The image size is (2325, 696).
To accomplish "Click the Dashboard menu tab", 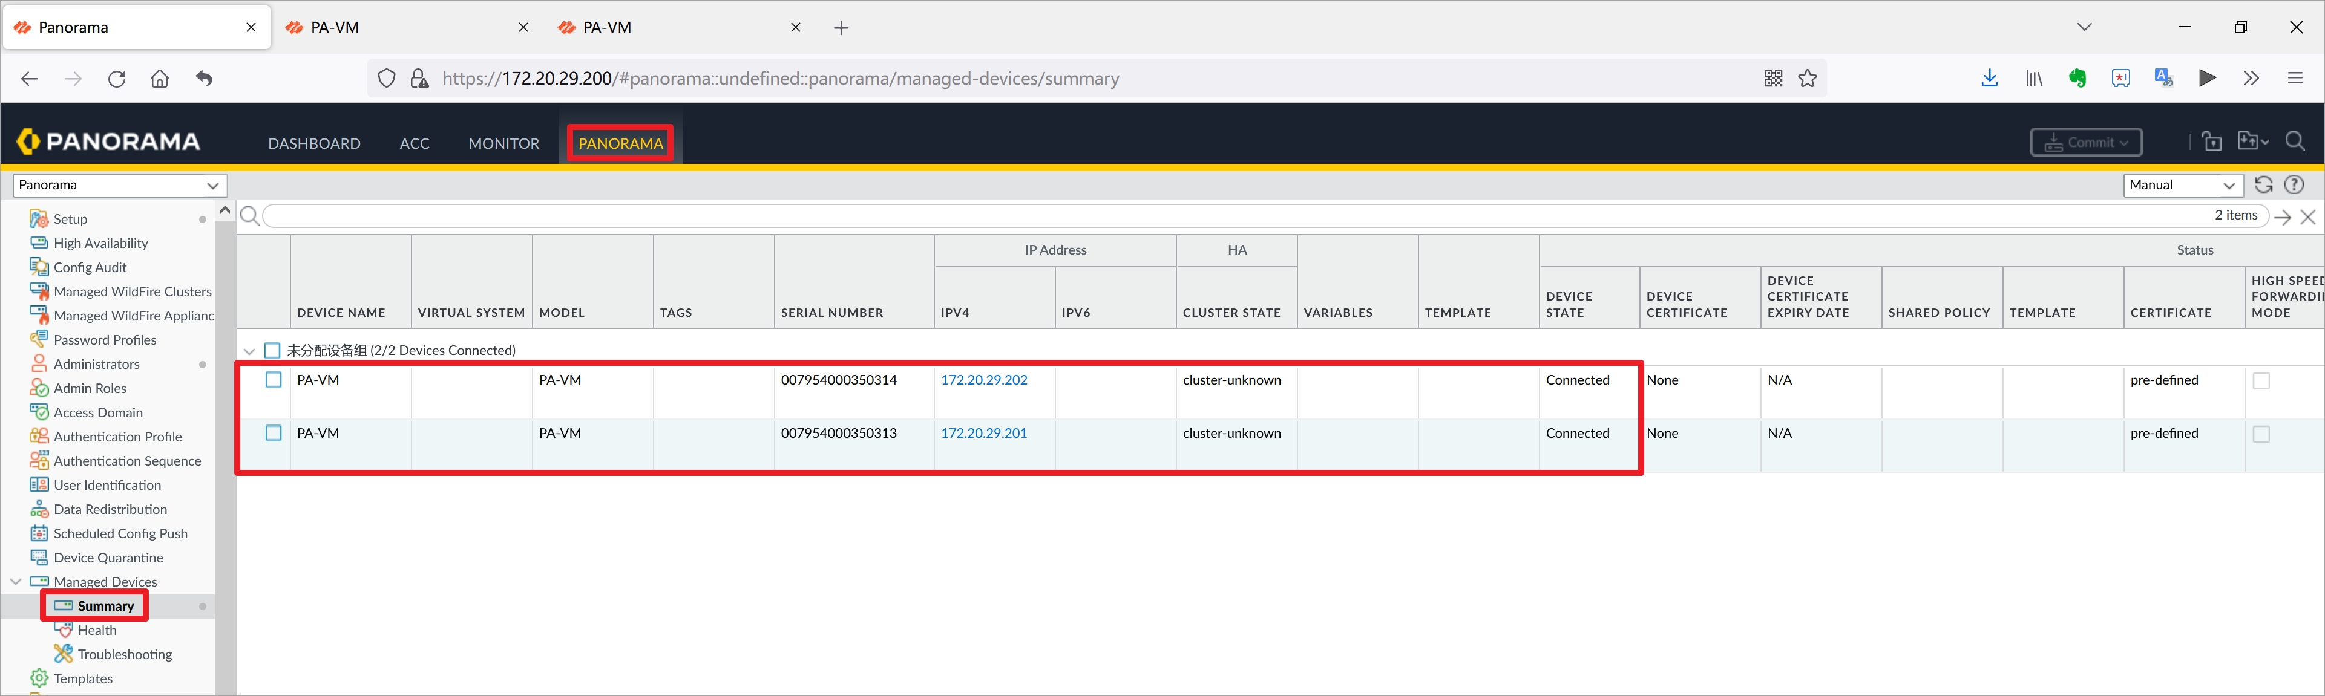I will tap(313, 144).
